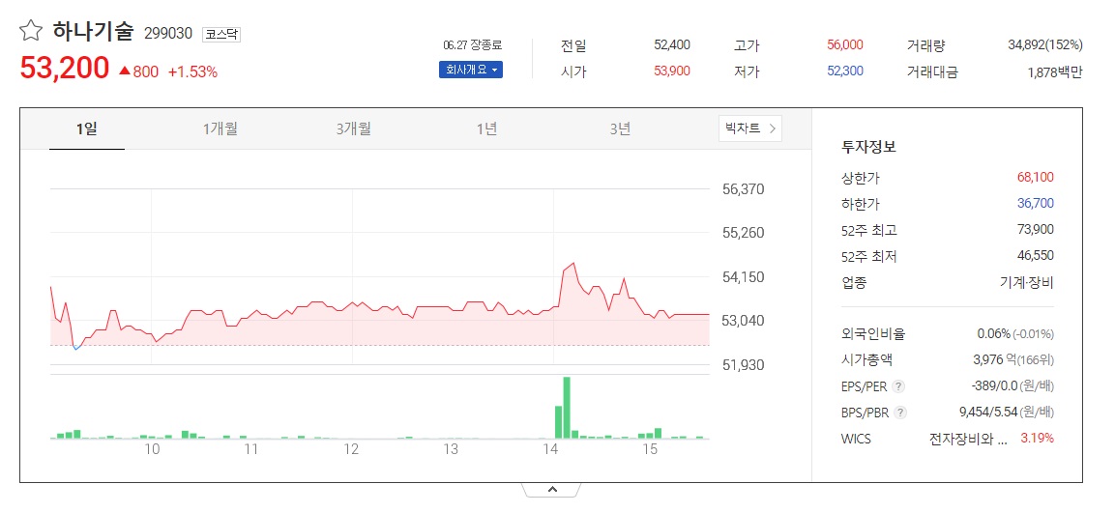The image size is (1115, 513).
Task: Click the price line peak after 14
Action: click(x=573, y=264)
